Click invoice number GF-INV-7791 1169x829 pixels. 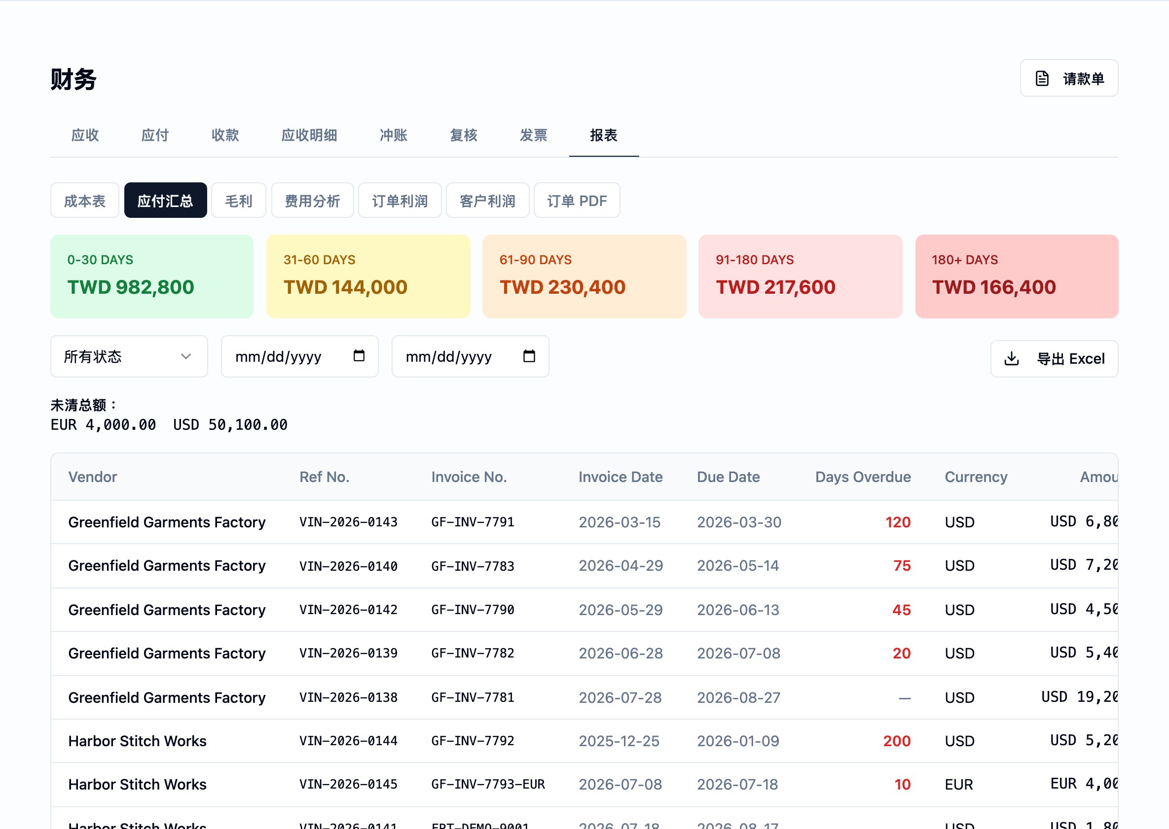click(x=473, y=522)
